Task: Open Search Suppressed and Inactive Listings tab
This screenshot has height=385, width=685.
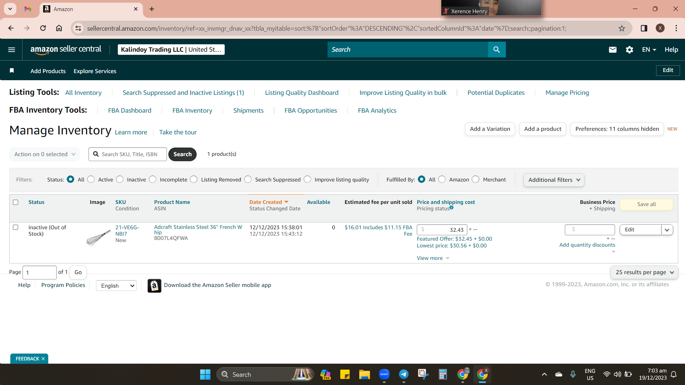Action: point(183,93)
